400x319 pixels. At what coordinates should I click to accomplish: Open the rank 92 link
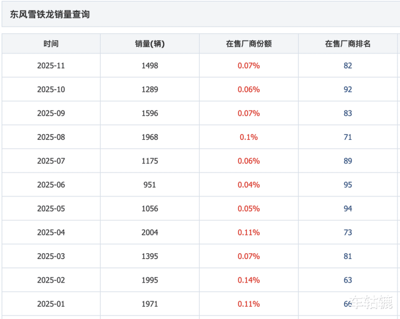pos(348,89)
